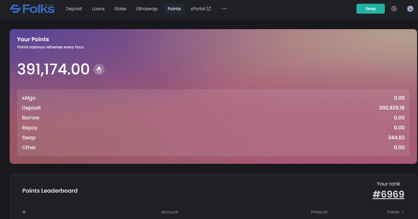
Task: Open the user avatar profile icon
Action: point(410,9)
